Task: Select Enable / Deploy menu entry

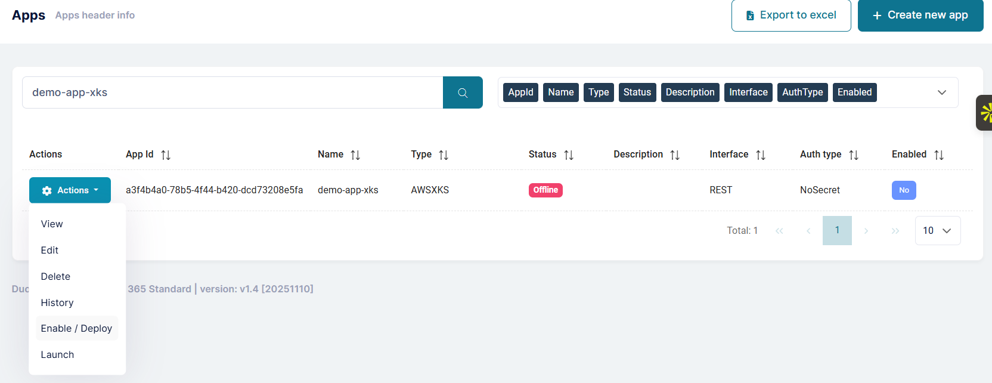Action: tap(77, 328)
